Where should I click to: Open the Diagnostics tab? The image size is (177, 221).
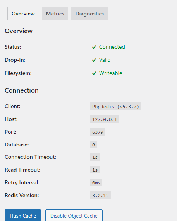[x=89, y=14]
